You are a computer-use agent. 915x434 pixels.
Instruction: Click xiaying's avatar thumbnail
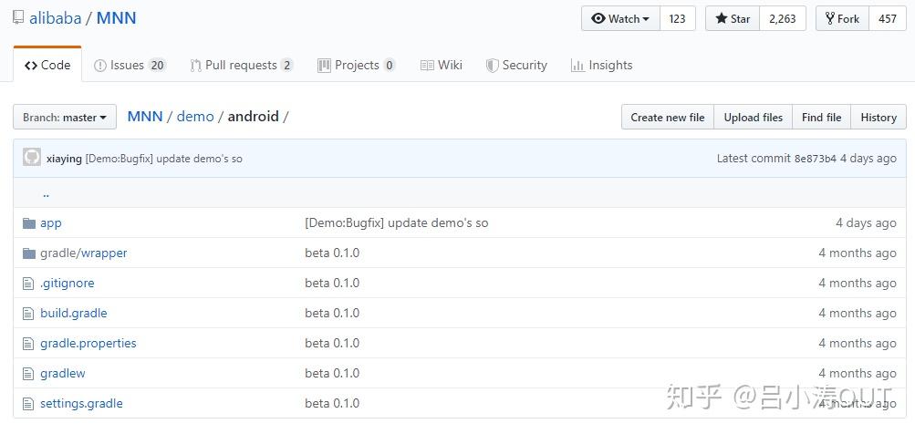[x=32, y=158]
